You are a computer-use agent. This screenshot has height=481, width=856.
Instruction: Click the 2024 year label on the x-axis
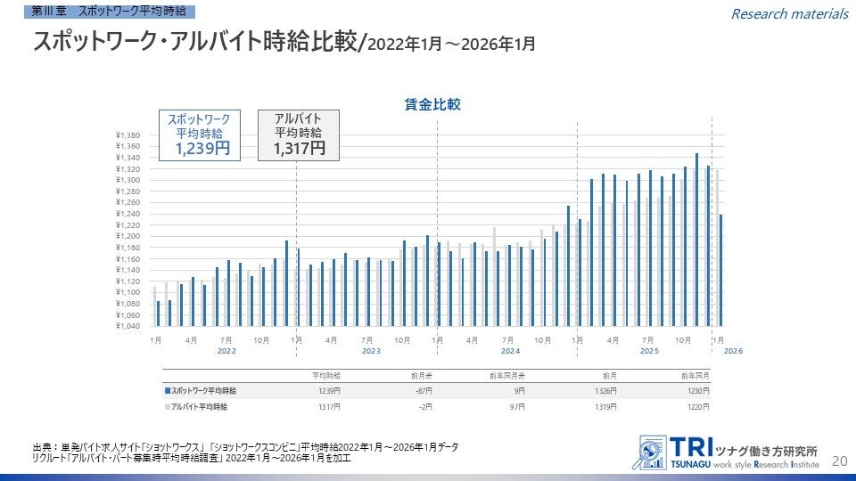(510, 351)
